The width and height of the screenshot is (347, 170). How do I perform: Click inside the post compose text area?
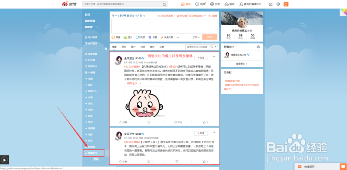click(164, 26)
